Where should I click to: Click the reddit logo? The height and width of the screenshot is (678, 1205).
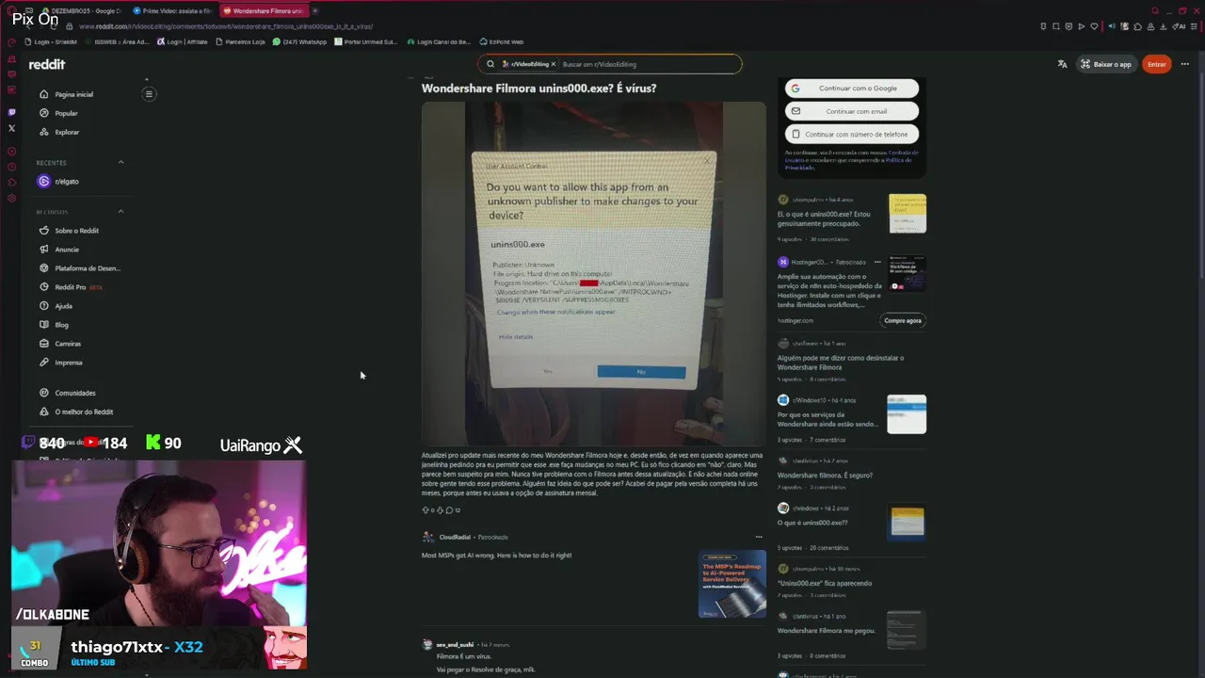tap(46, 64)
